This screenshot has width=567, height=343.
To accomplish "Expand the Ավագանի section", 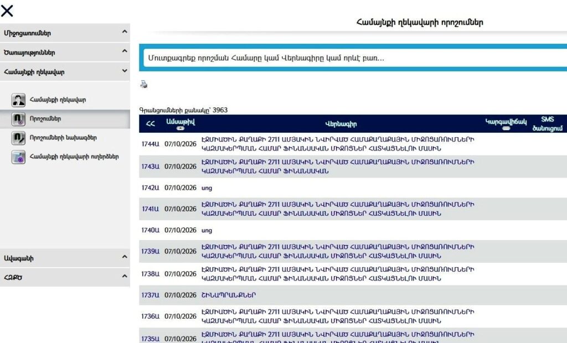I will 65,258.
